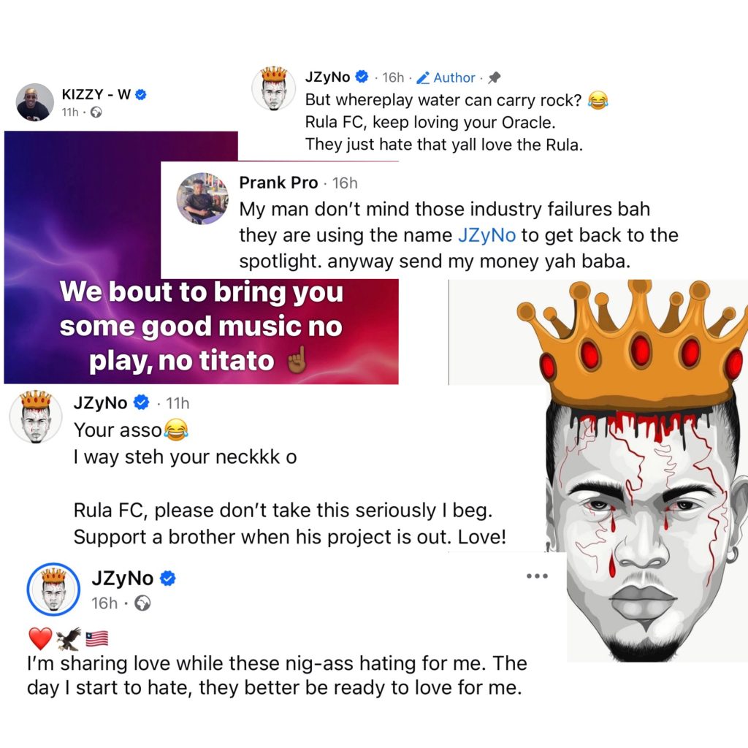Open KIZZY - W profile picture
748x748 pixels.
click(x=35, y=102)
